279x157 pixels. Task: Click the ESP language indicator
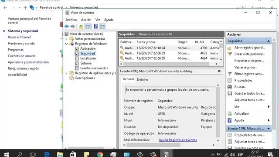pyautogui.click(x=240, y=154)
